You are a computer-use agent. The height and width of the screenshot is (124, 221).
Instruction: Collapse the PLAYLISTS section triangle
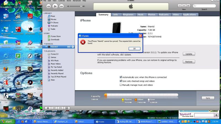[x=44, y=51]
